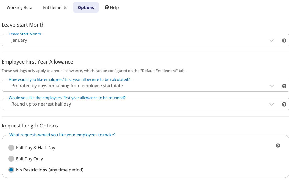Click help icon for allowance rounding option

(284, 104)
